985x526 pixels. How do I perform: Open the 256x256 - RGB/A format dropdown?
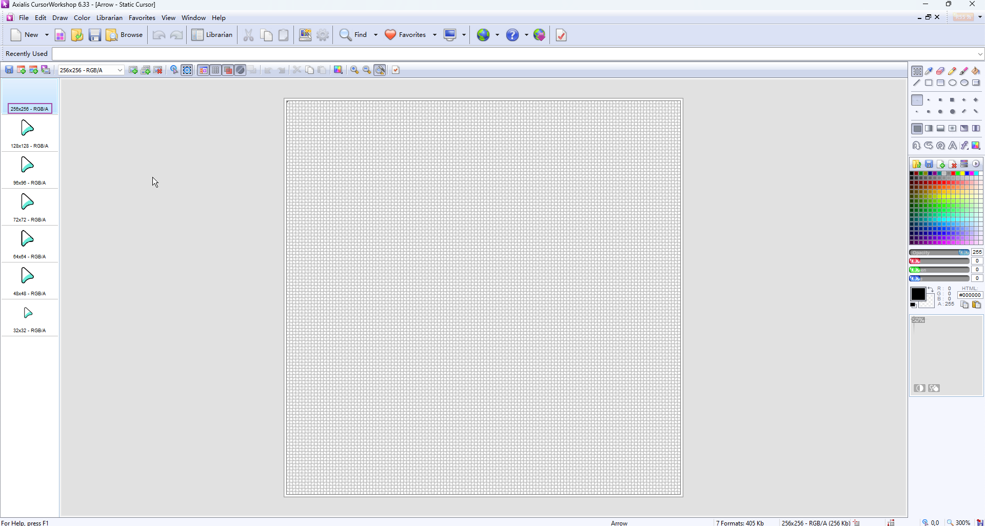[x=120, y=70]
